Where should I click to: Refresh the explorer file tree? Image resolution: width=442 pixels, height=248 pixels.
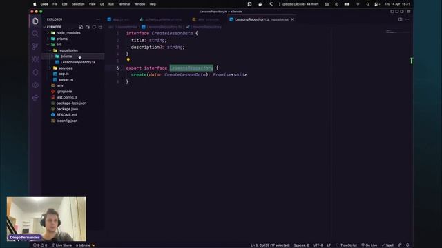pos(94,27)
